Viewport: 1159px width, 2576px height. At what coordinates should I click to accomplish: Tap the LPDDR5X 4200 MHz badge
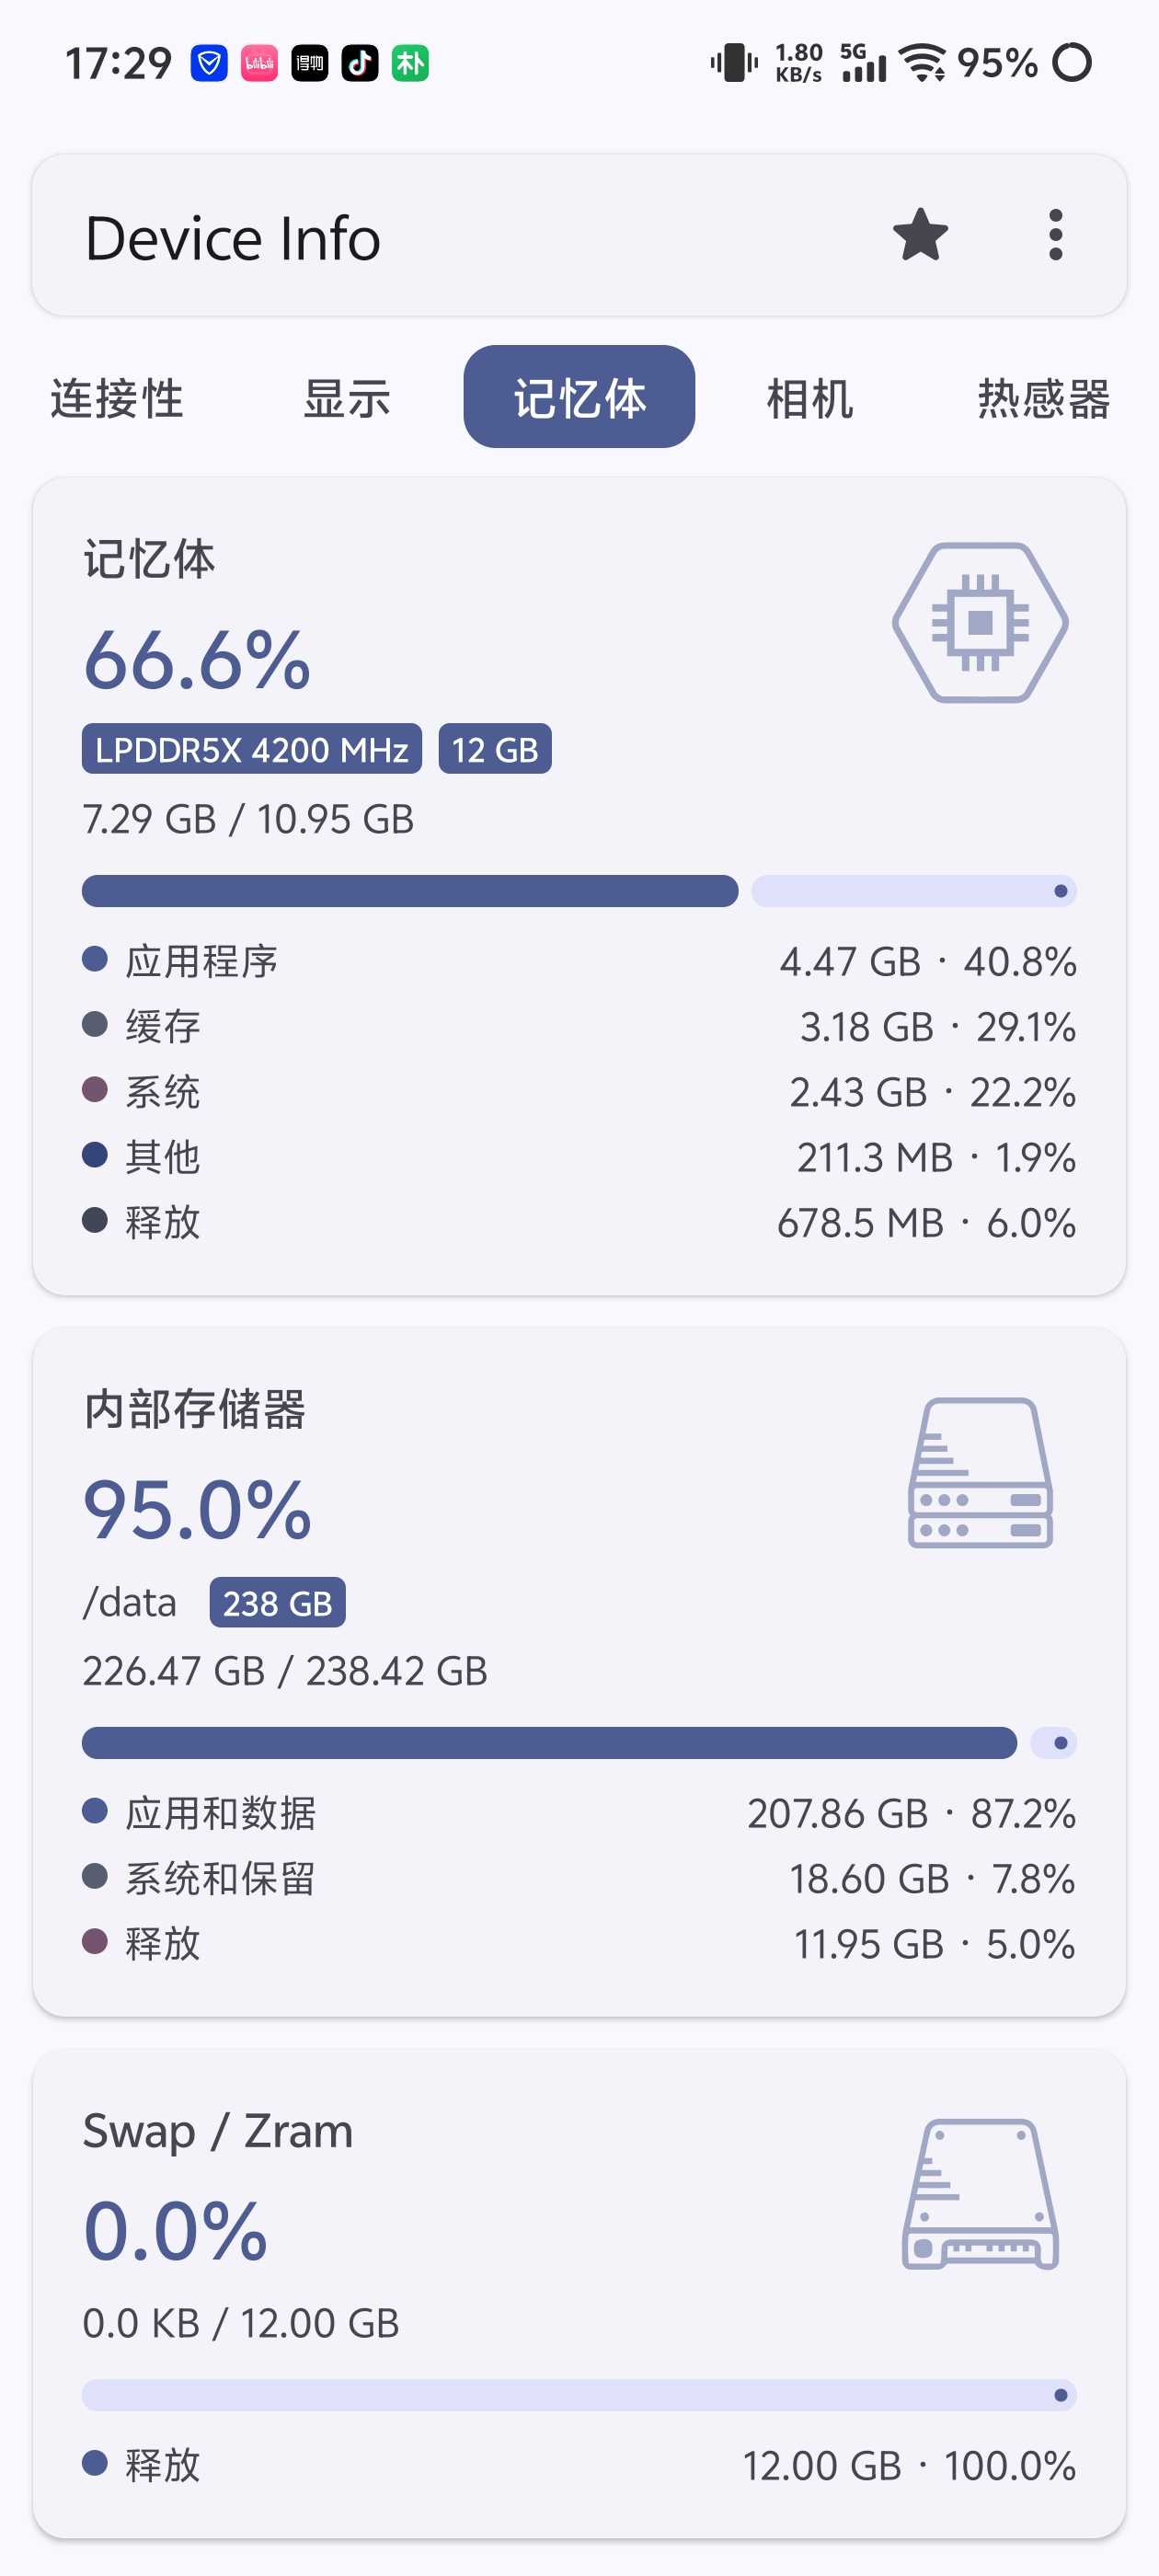pyautogui.click(x=252, y=749)
